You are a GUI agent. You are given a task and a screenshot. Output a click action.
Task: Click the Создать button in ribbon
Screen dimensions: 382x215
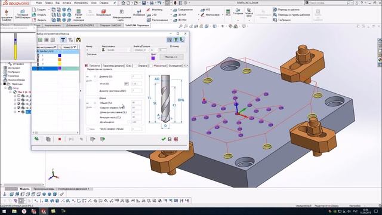click(x=39, y=10)
